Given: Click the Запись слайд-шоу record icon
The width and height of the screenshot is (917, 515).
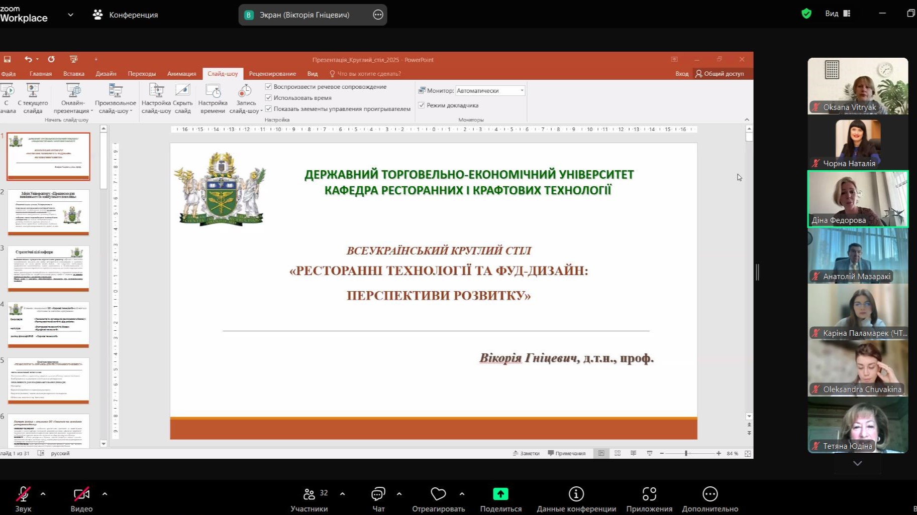Looking at the screenshot, I should (245, 91).
